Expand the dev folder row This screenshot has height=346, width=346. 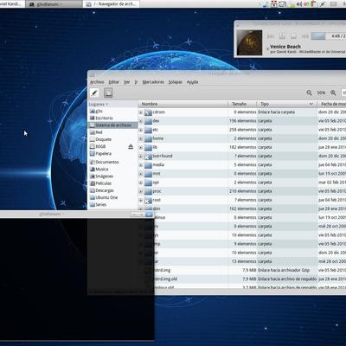[141, 121]
